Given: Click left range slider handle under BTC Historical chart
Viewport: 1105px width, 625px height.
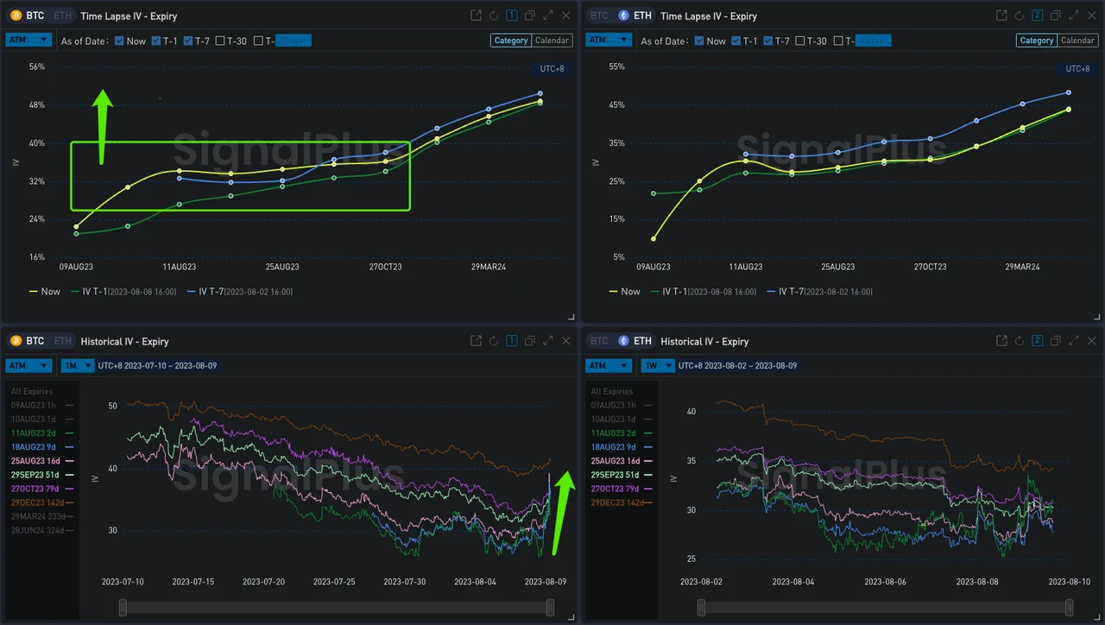Looking at the screenshot, I should click(x=123, y=608).
